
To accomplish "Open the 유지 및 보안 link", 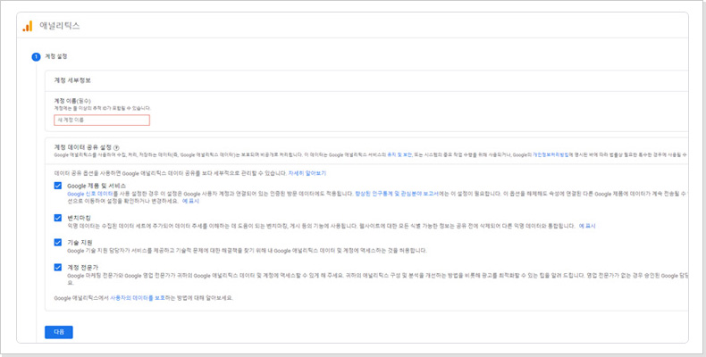I will pyautogui.click(x=399, y=154).
